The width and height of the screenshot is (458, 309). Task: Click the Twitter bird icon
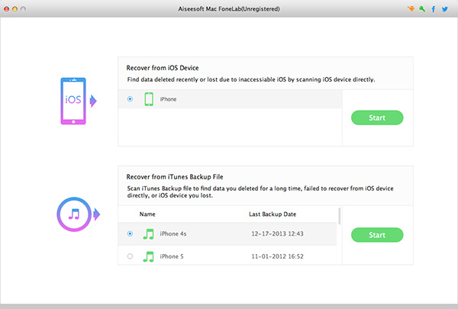coord(445,9)
